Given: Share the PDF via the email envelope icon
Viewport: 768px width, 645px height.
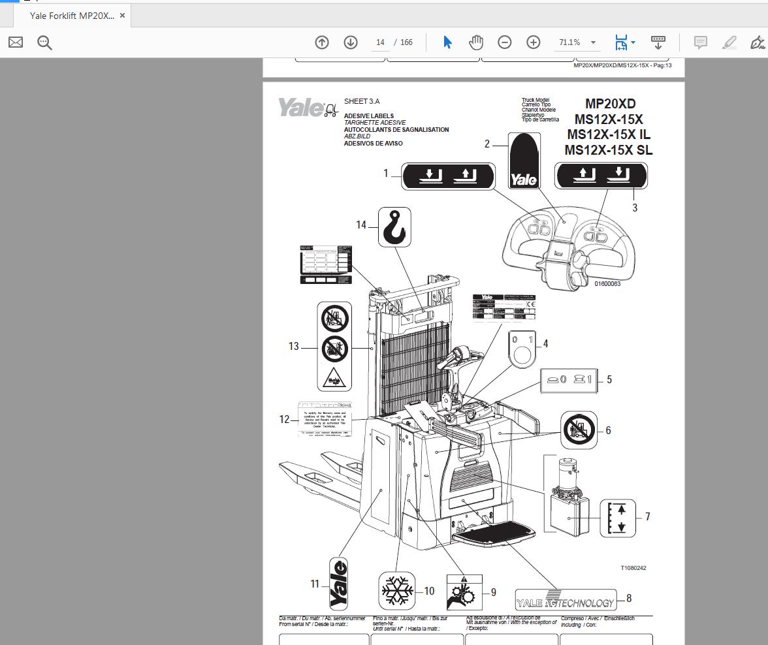Looking at the screenshot, I should tap(15, 42).
